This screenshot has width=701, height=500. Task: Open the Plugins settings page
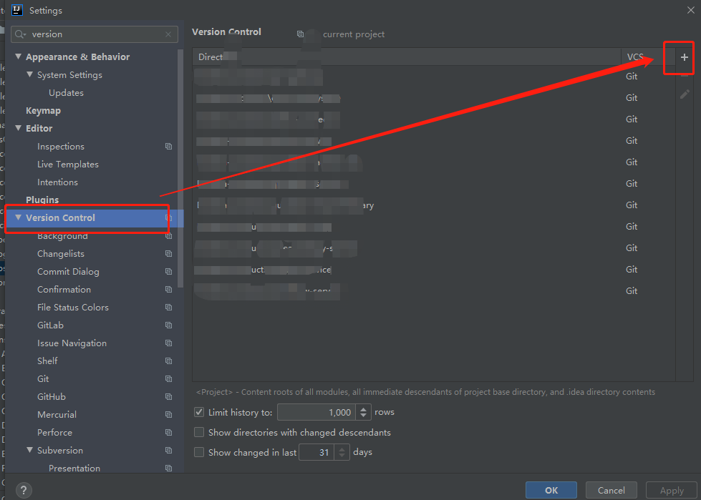click(x=42, y=200)
